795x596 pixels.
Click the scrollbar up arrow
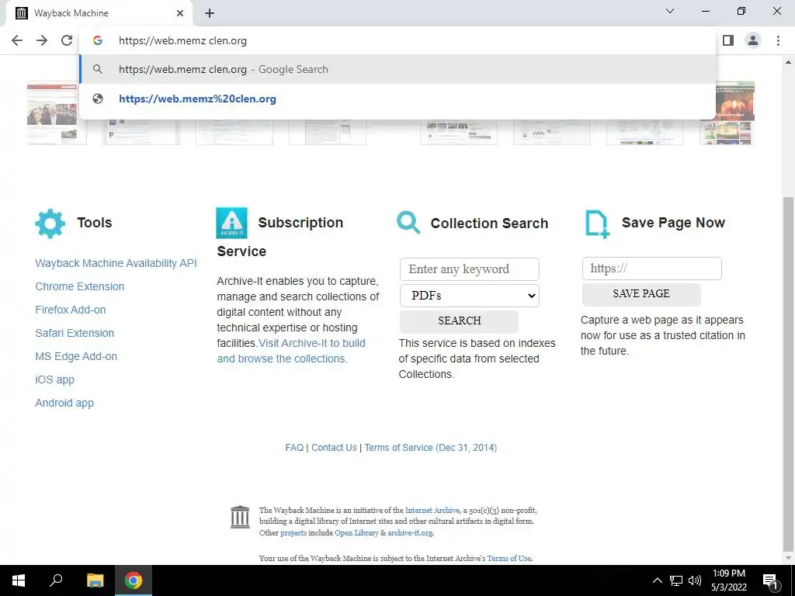(788, 62)
